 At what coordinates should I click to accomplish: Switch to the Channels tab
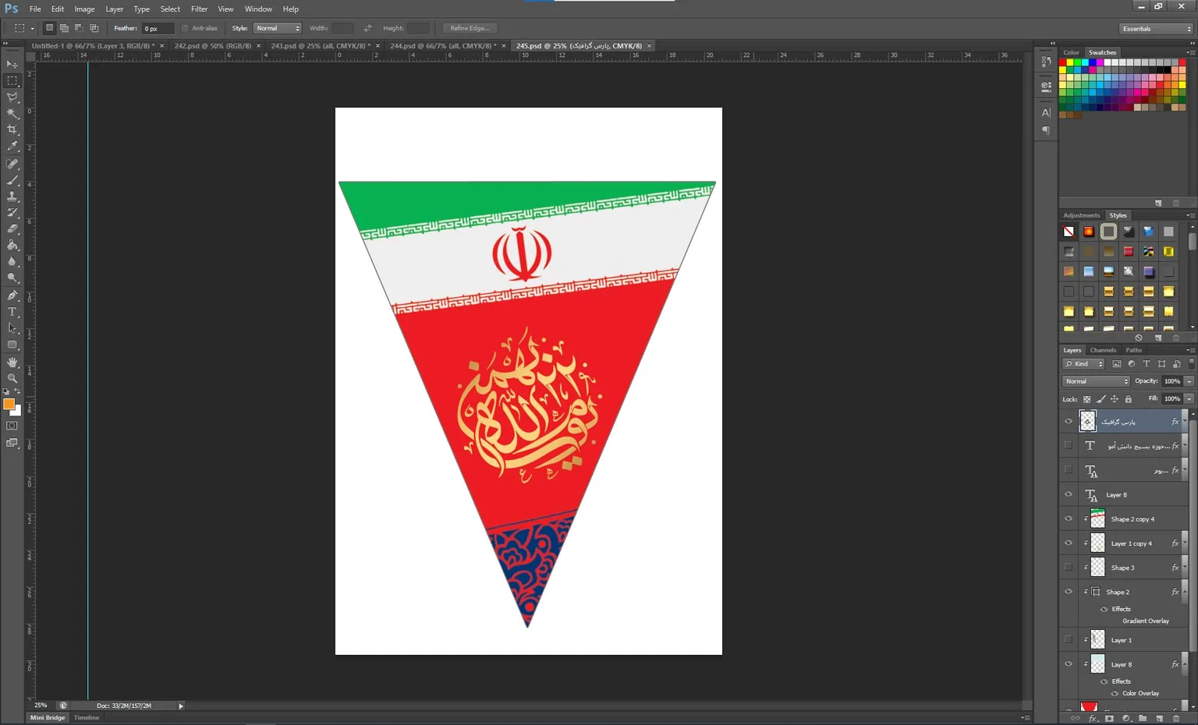click(1103, 350)
